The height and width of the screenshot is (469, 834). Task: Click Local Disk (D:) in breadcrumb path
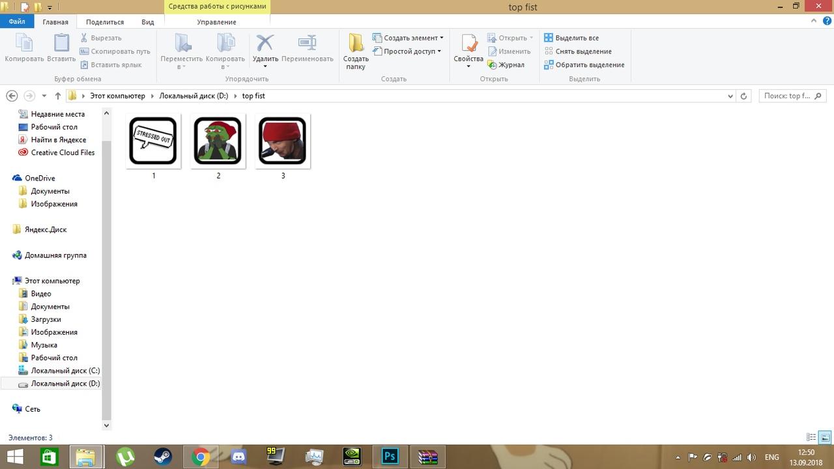(x=194, y=96)
